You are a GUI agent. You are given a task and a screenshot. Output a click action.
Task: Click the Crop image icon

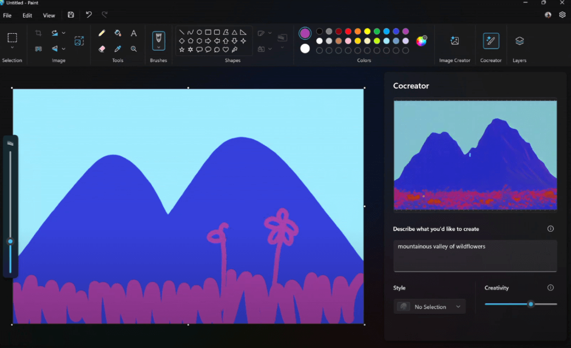pyautogui.click(x=38, y=33)
